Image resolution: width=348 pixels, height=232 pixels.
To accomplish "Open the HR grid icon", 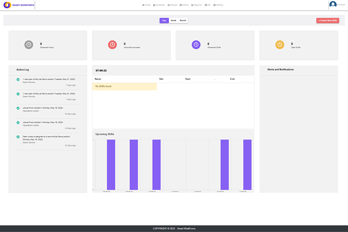I will [206, 5].
